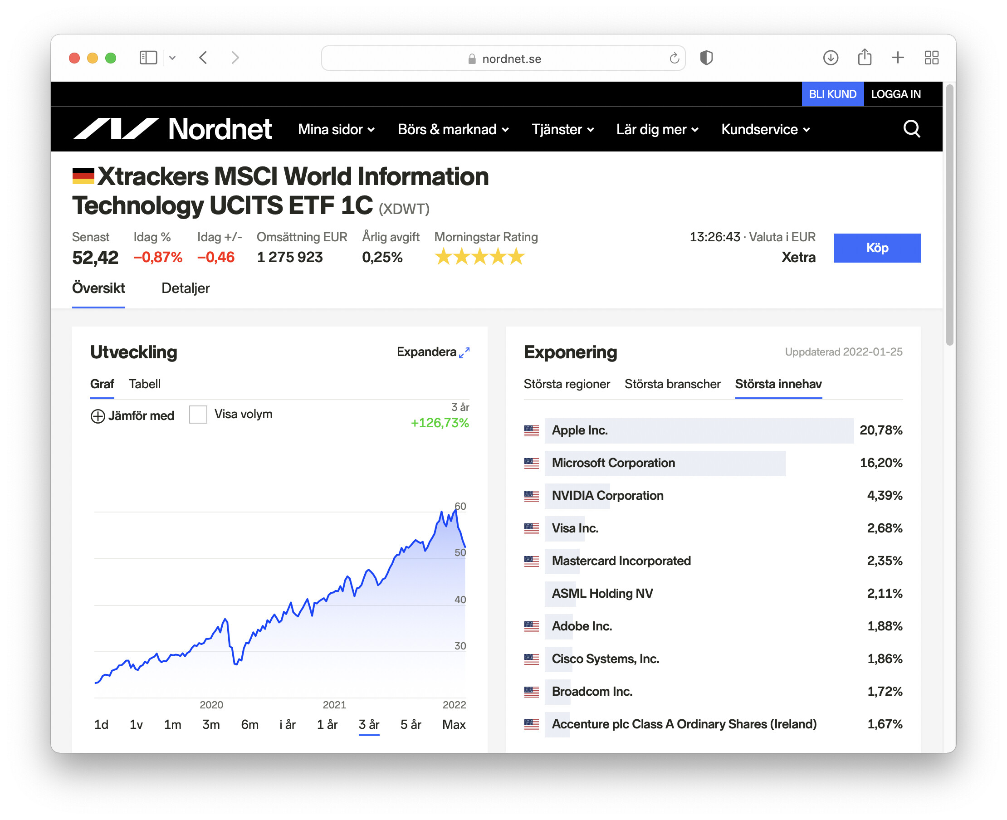Open the Största branscher tab

click(672, 384)
